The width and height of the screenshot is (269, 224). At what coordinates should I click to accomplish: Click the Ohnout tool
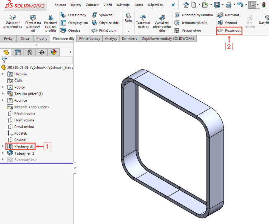[227, 23]
